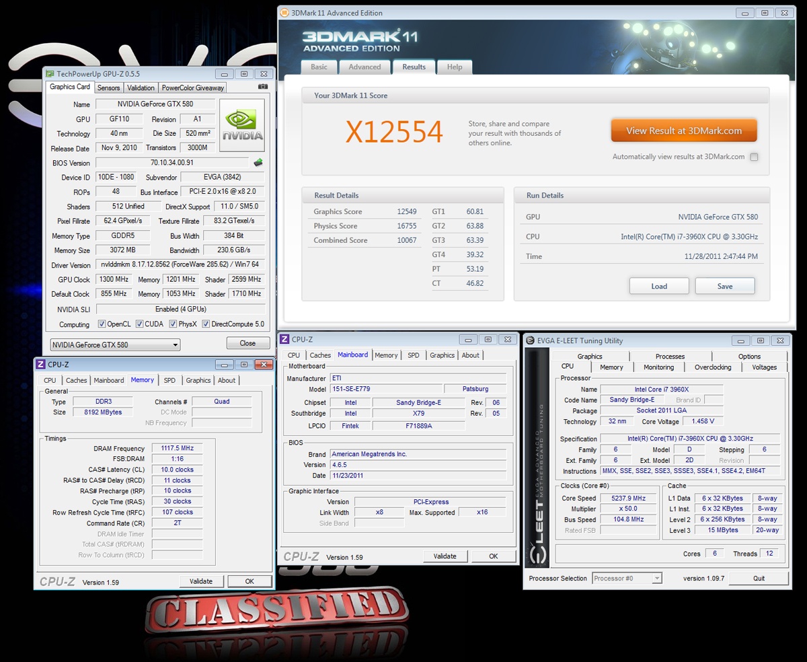Open the Validation tab in GPU-Z
This screenshot has width=807, height=662.
(141, 87)
